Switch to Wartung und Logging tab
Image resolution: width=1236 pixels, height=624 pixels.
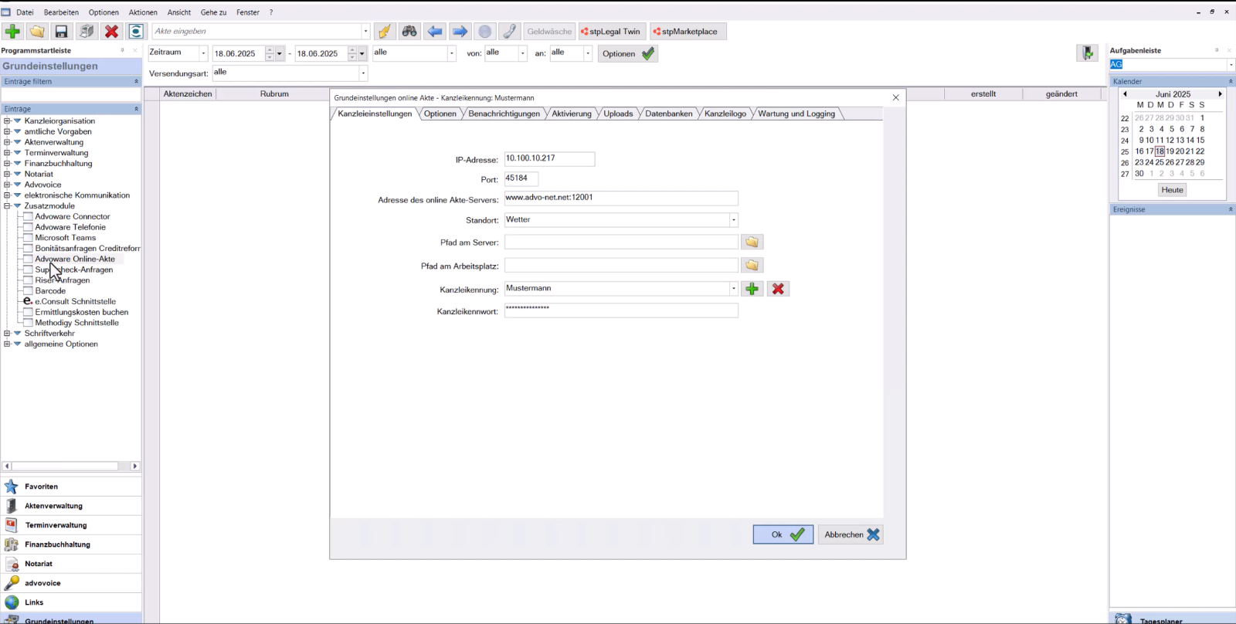796,114
